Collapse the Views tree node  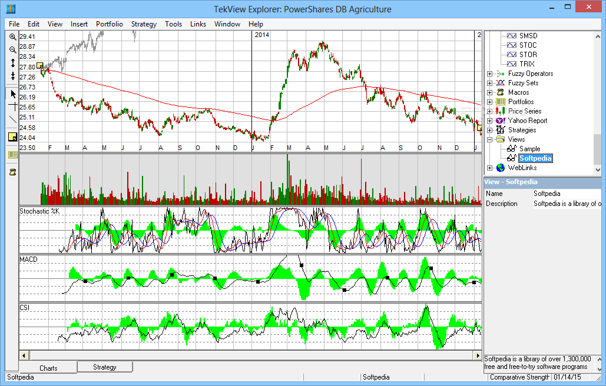(489, 139)
